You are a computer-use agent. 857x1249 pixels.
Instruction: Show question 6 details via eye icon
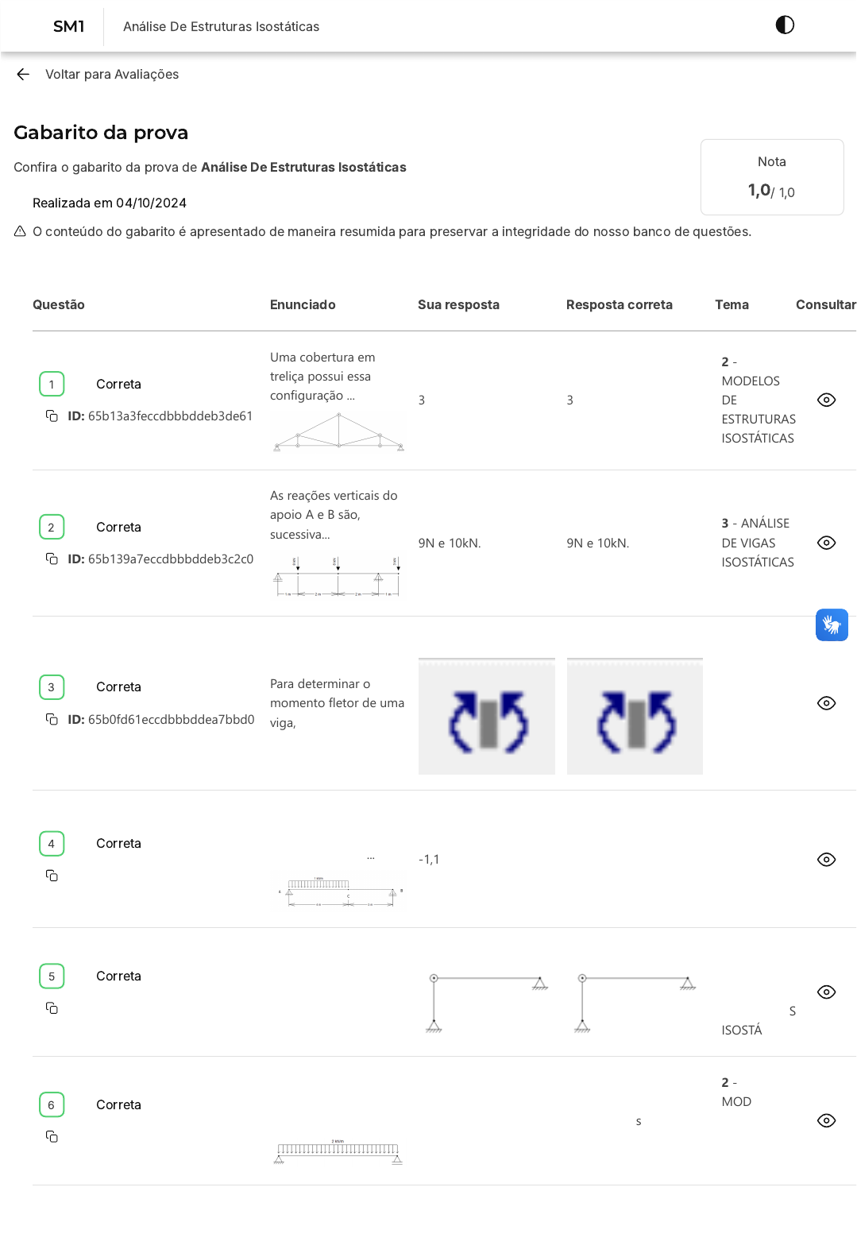pyautogui.click(x=826, y=1121)
